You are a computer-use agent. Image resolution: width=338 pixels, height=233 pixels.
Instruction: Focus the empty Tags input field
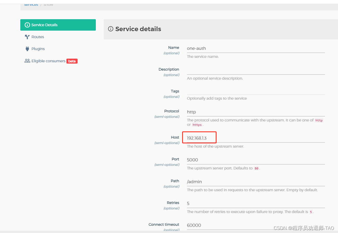(256, 91)
